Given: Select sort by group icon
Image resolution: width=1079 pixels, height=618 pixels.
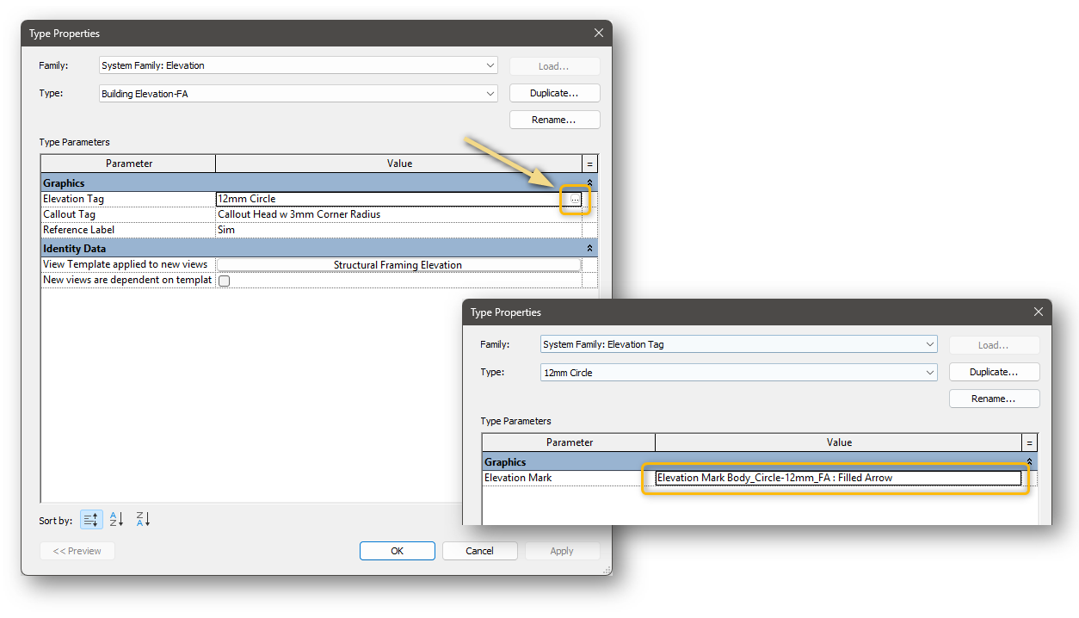Looking at the screenshot, I should [91, 520].
